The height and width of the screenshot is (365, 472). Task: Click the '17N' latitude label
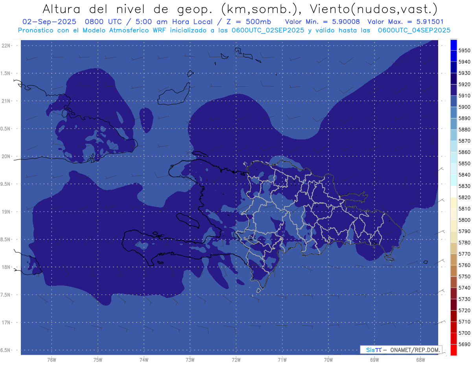(6, 322)
